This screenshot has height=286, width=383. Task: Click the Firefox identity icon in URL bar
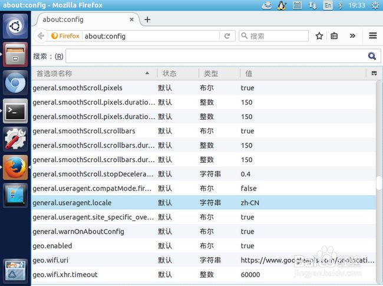point(65,36)
